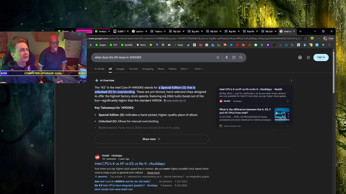Open PayPal bookmark icon
346x194 pixels.
click(x=280, y=45)
